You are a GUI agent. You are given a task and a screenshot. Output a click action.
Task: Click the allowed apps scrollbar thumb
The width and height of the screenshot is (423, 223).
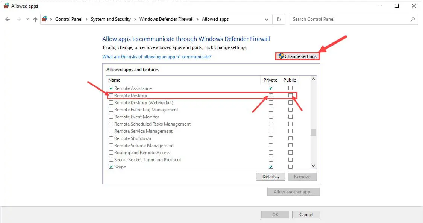tap(313, 133)
